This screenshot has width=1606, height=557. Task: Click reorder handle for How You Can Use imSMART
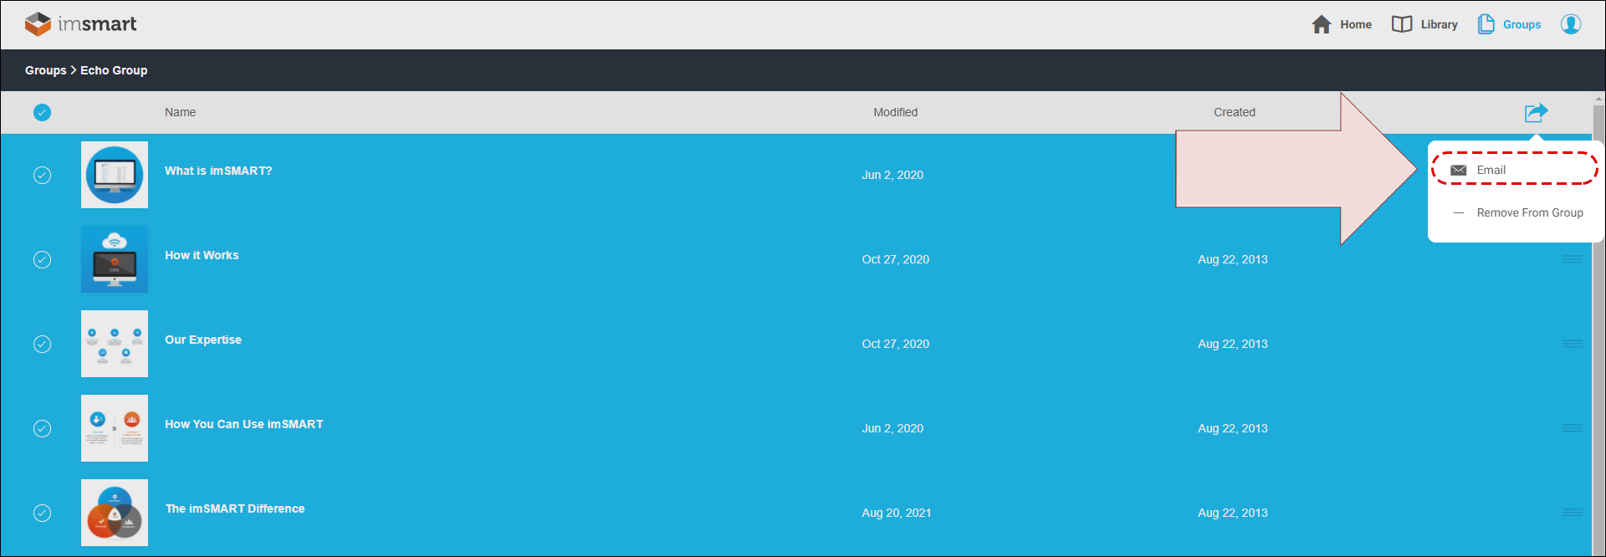pyautogui.click(x=1573, y=428)
